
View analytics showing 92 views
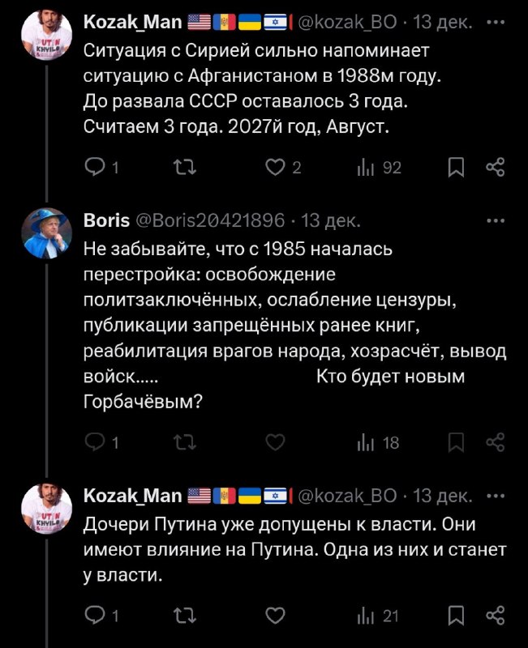click(379, 168)
